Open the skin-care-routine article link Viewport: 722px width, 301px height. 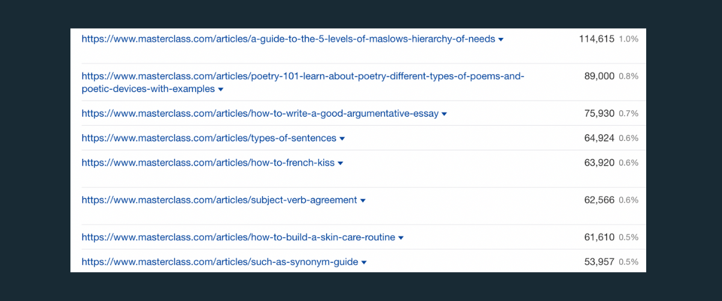click(238, 238)
